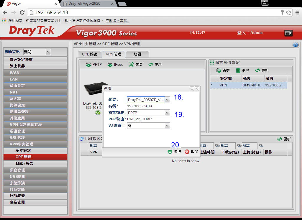Open 產品註冊 in sidebar
This screenshot has height=220, width=302.
point(35,202)
